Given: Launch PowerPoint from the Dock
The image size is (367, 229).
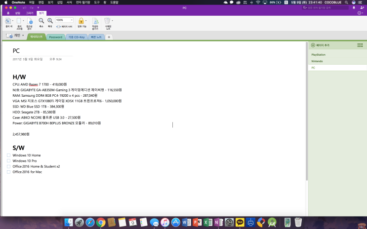Looking at the screenshot, I should click(197, 222).
